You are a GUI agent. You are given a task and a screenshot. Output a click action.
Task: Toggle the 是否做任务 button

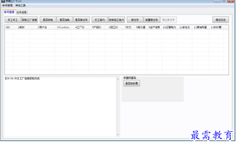[81, 20]
